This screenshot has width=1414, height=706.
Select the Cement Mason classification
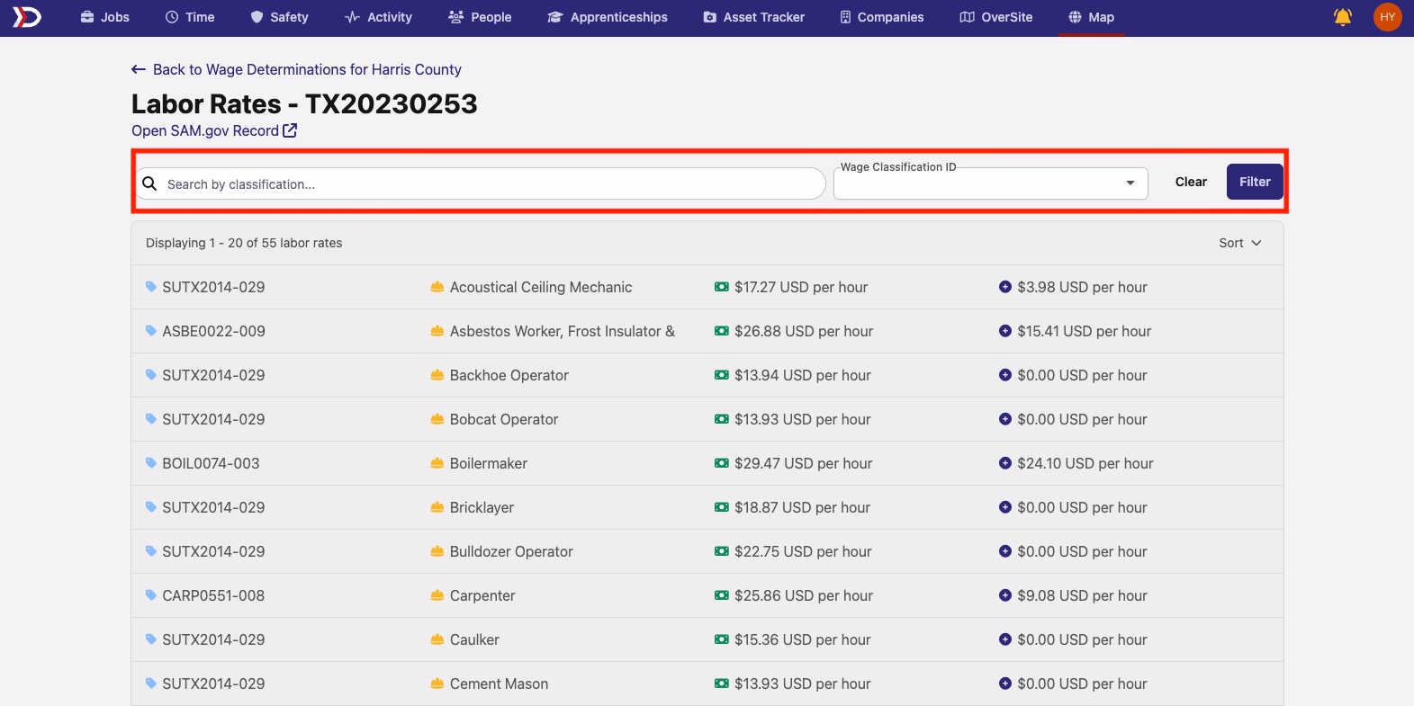[x=499, y=684]
